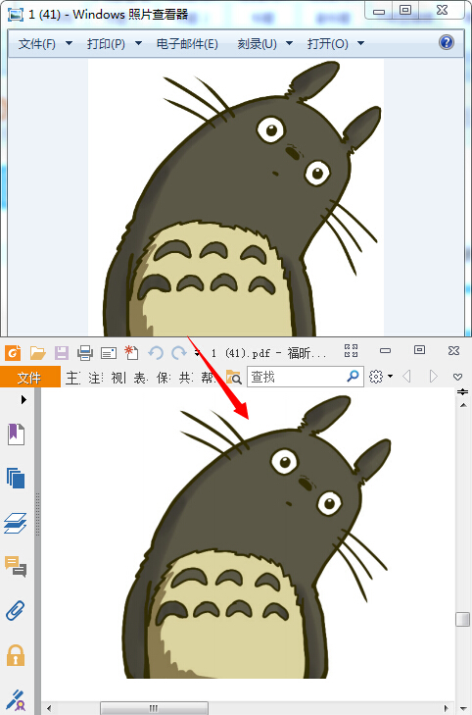The height and width of the screenshot is (715, 472).
Task: Click the email document icon in Foxit toolbar
Action: [x=109, y=352]
